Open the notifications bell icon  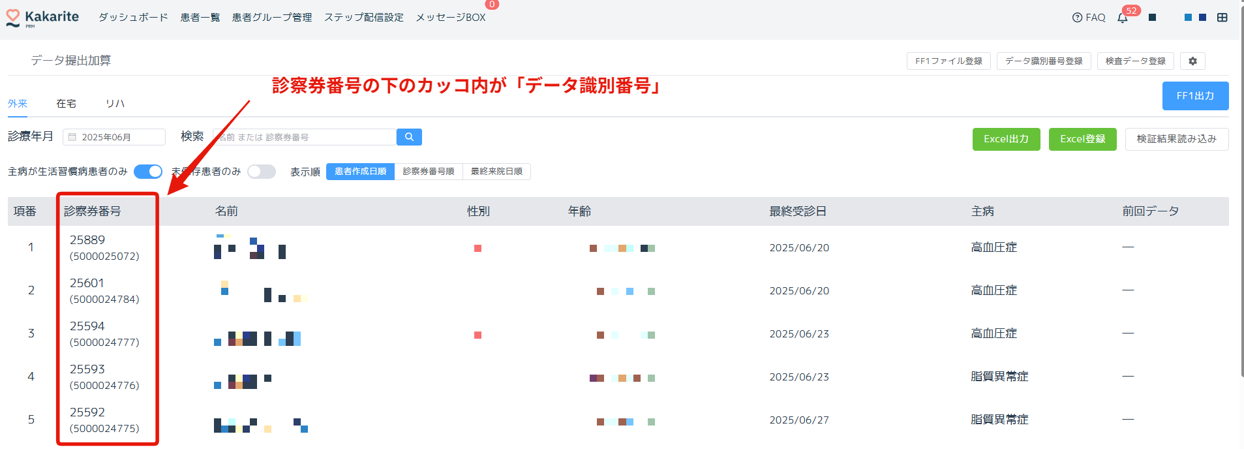coord(1123,18)
